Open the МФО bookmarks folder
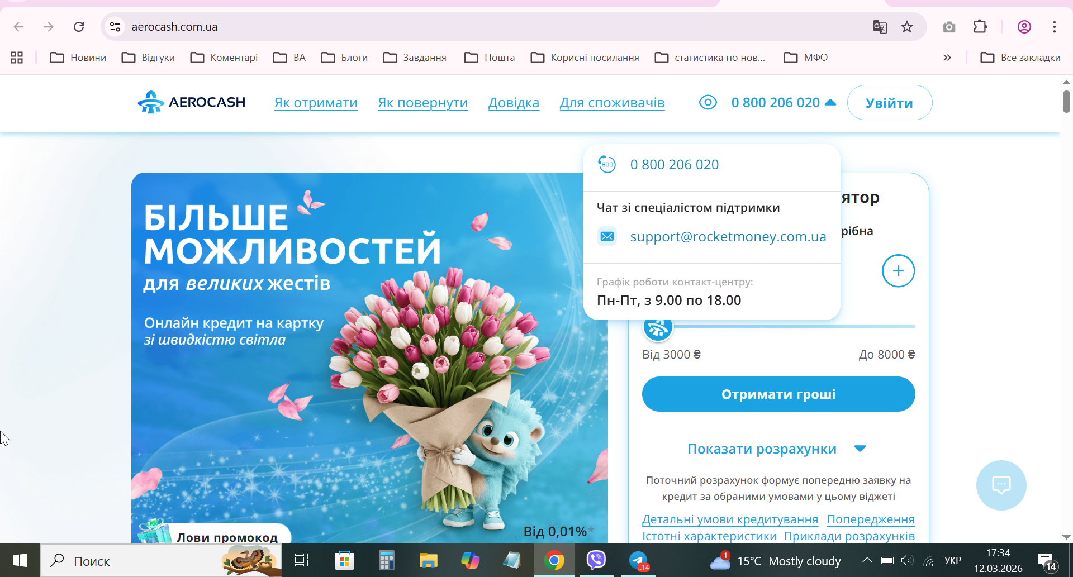This screenshot has width=1073, height=577. coord(806,58)
